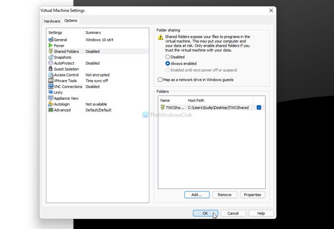Select the Access Control row label
The height and width of the screenshot is (229, 334).
[66, 75]
